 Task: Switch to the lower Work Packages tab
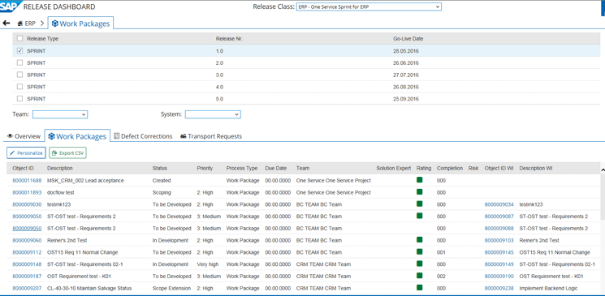(x=78, y=136)
